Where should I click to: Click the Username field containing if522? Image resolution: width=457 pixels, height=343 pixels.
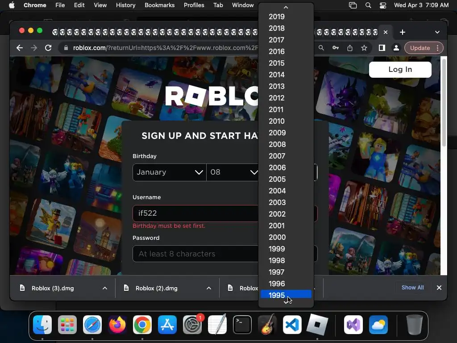pos(195,213)
